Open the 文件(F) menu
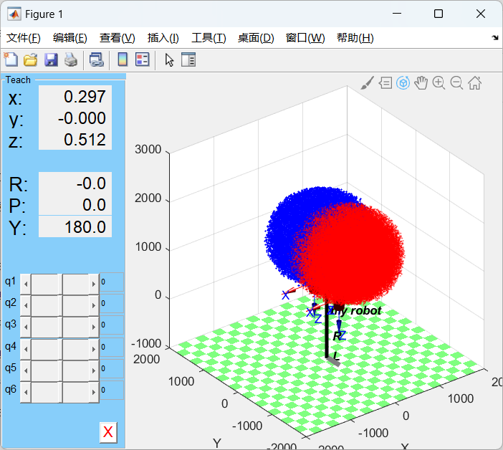The width and height of the screenshot is (503, 450). tap(24, 38)
